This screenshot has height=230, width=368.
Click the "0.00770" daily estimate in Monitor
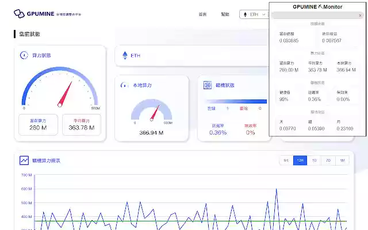pyautogui.click(x=287, y=129)
